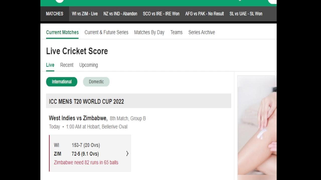Open WI vs ZIM - Live match

click(x=85, y=14)
